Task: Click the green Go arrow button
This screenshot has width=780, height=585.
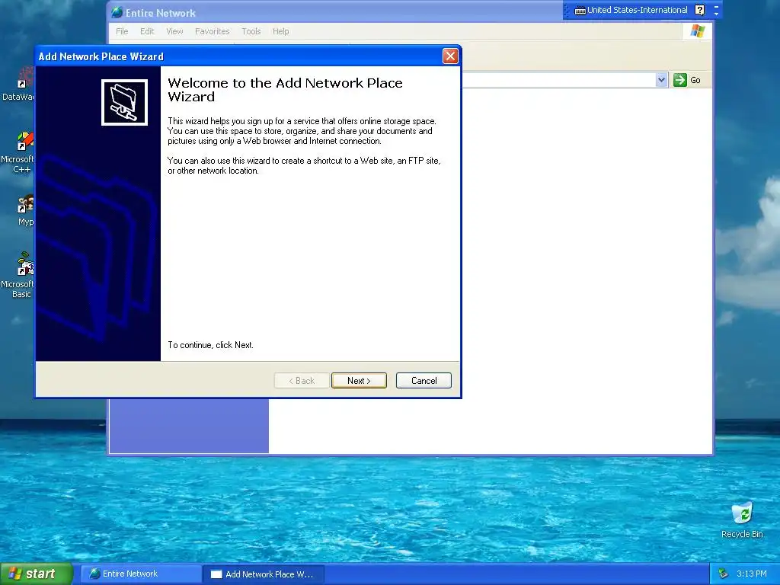Action: click(679, 80)
